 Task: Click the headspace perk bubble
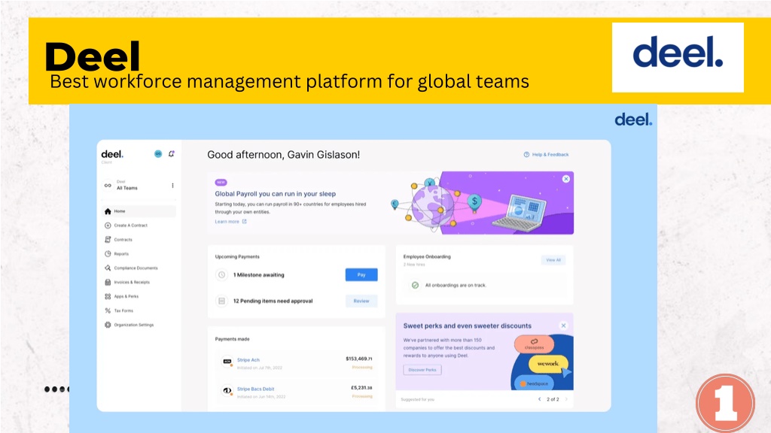535,383
